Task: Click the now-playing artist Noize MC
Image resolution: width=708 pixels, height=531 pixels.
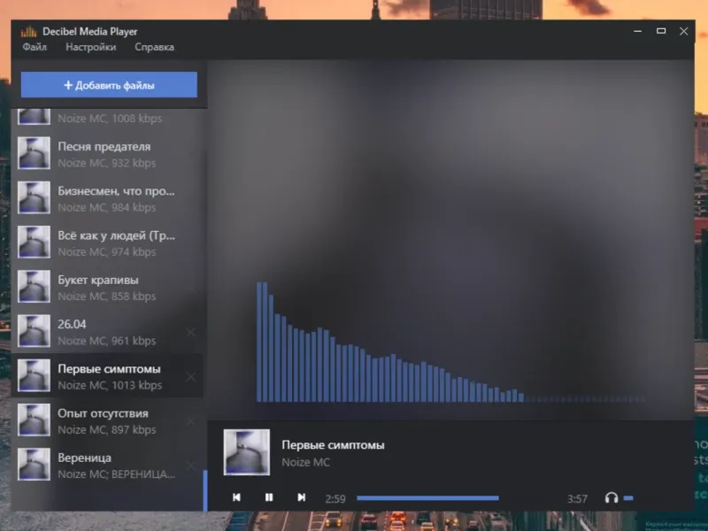Action: 305,462
